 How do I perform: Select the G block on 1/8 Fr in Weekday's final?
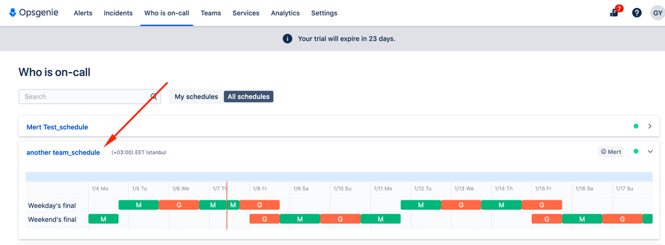(x=260, y=205)
